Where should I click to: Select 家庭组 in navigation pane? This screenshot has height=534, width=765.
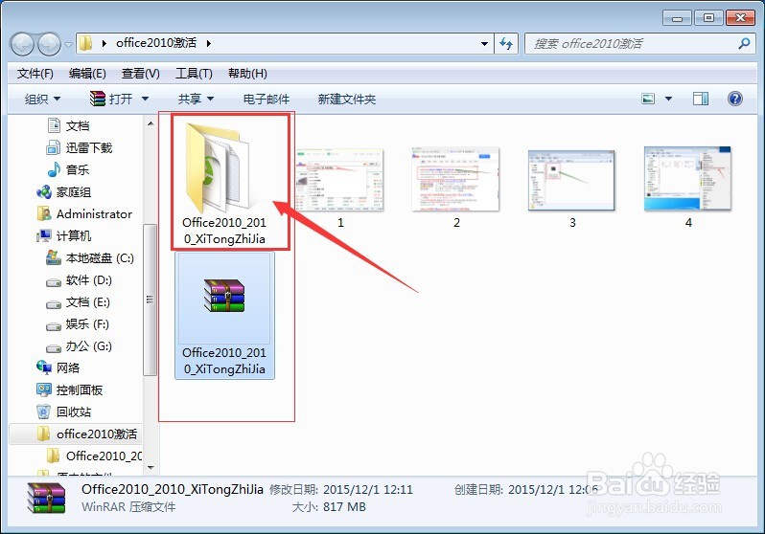pos(64,192)
